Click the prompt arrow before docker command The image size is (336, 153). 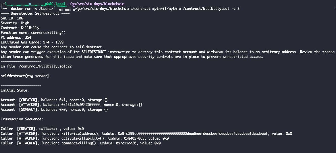point(5,9)
